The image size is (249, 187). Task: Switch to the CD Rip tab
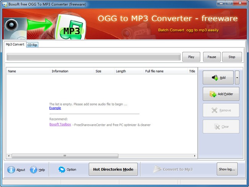[32, 45]
